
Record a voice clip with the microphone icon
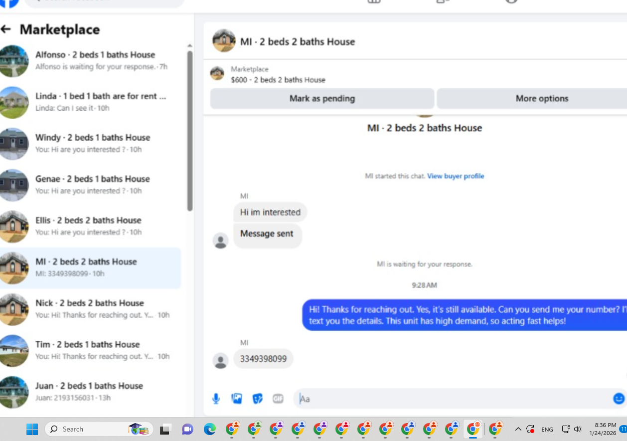point(216,399)
